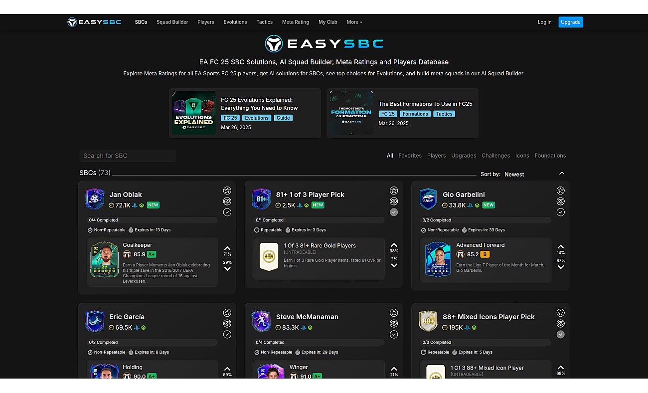648x393 pixels.
Task: Hide the 81+ 1 of 3 Player Pick SBC
Action: pyautogui.click(x=394, y=201)
